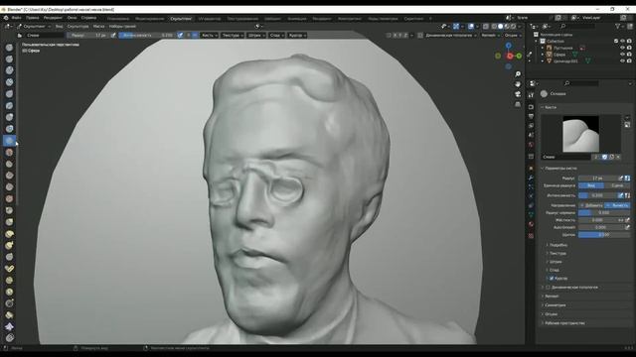Select the Clay brush tool
Screen dimensions: 636x357
9,70
